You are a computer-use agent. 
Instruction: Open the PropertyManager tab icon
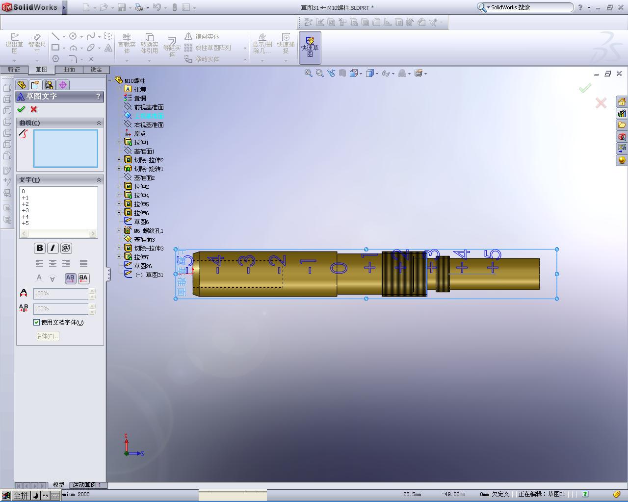pos(35,85)
